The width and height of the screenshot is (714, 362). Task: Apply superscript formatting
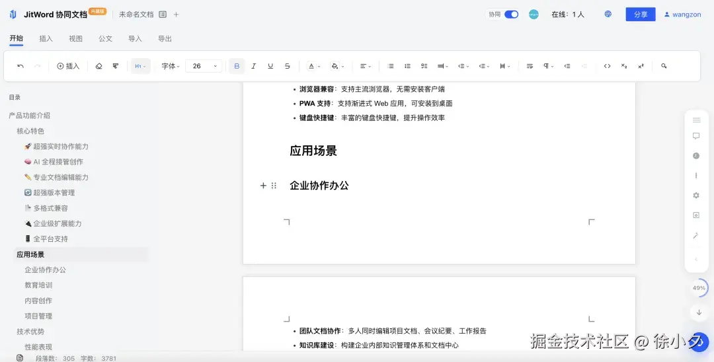(641, 66)
